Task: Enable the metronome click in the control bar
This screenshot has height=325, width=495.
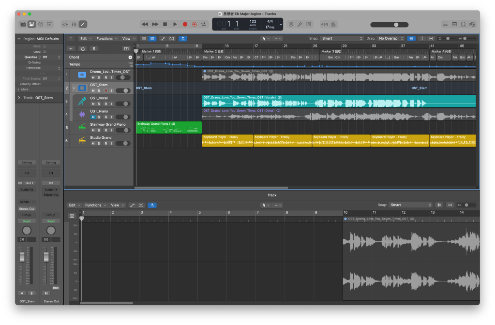Action: pyautogui.click(x=334, y=24)
